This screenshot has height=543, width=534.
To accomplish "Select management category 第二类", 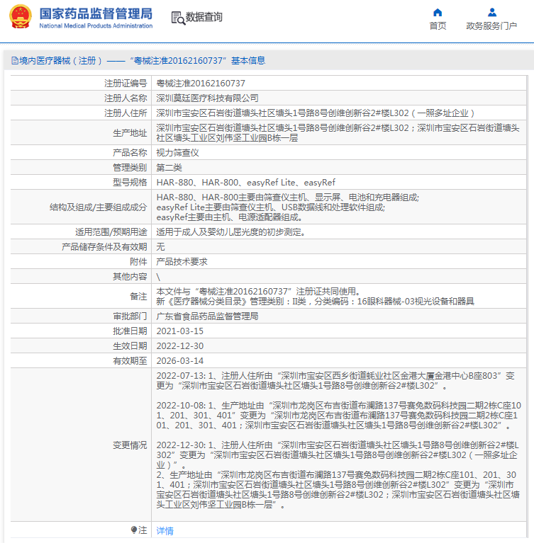I will [169, 168].
